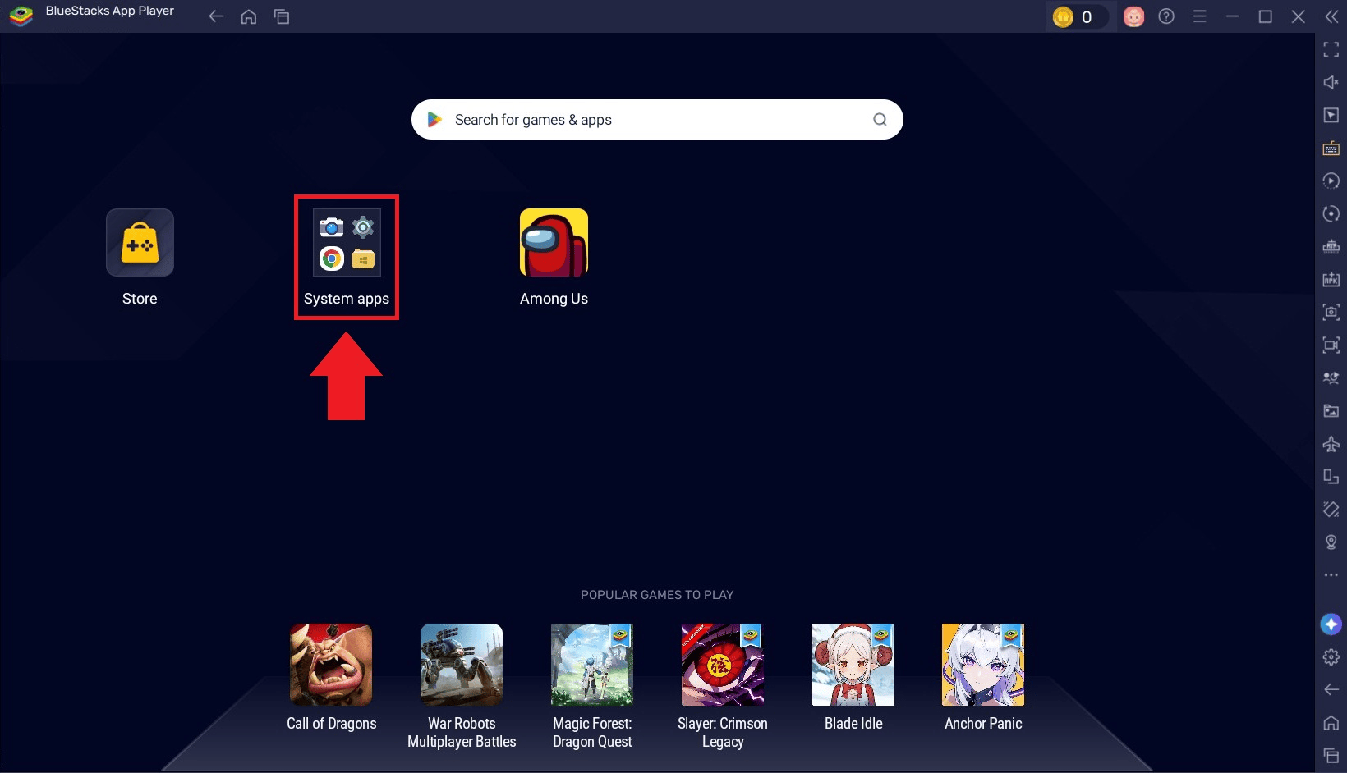Click the Blade Idle label

point(853,724)
